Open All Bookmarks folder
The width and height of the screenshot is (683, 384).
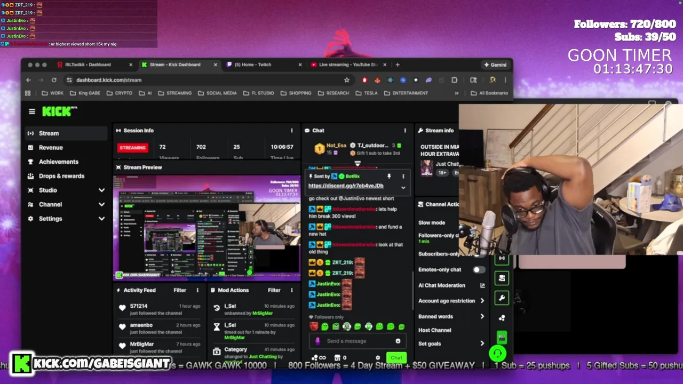tap(489, 93)
